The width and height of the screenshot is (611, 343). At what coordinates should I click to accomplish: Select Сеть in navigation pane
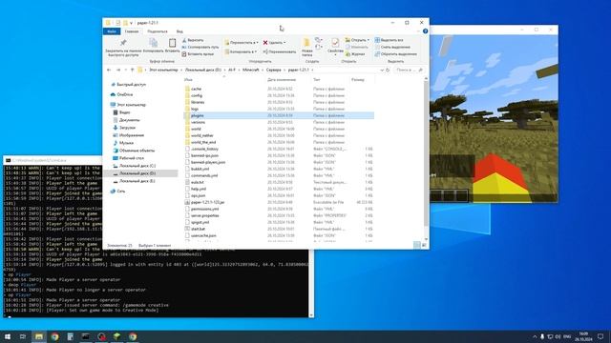(121, 191)
